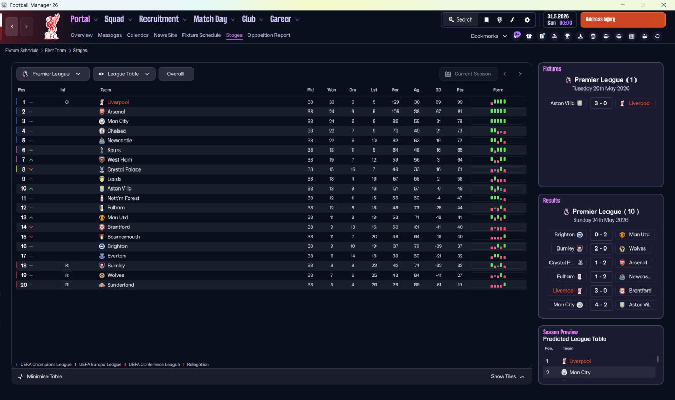Viewport: 675px width, 400px height.
Task: Click the Aston Villa 3 - 0 fixture score
Action: point(601,103)
